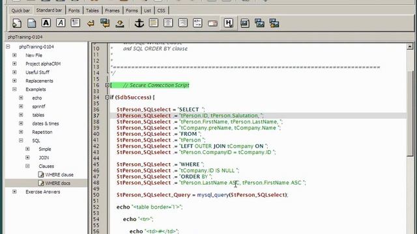Image resolution: width=417 pixels, height=234 pixels.
Task: Click line number 37 in the gutter
Action: point(96,116)
